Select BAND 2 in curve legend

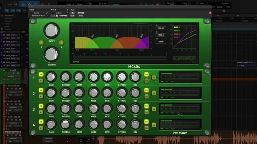coord(177,31)
